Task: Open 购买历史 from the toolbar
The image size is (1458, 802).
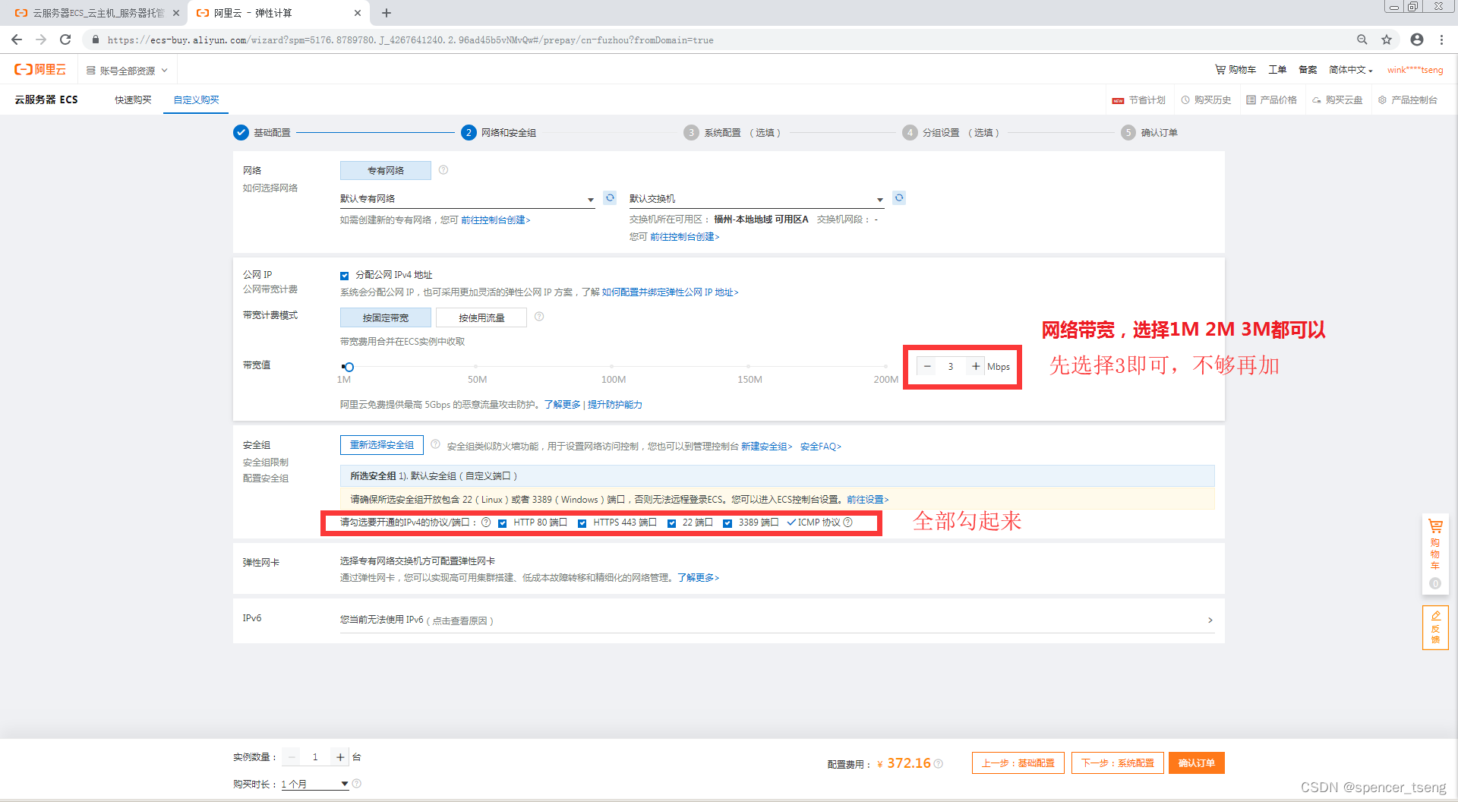Action: [x=1207, y=99]
